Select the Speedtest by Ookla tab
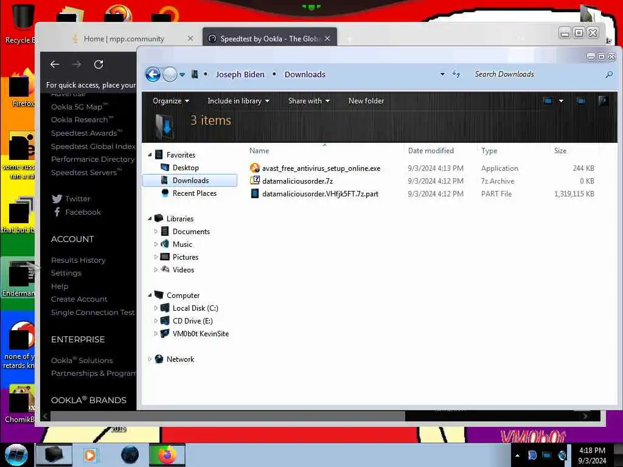The height and width of the screenshot is (467, 623). click(x=270, y=38)
